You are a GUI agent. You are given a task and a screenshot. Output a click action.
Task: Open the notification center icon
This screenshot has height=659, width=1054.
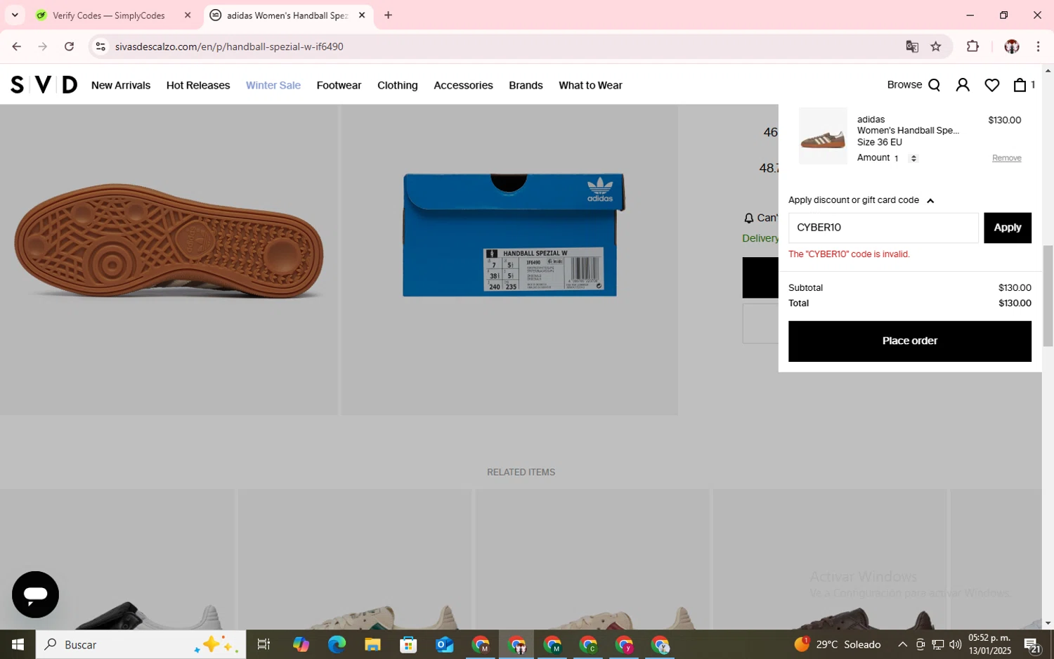click(x=1032, y=644)
